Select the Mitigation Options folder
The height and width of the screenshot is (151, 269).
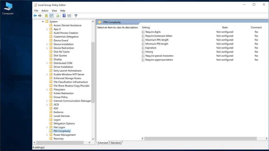point(64,123)
